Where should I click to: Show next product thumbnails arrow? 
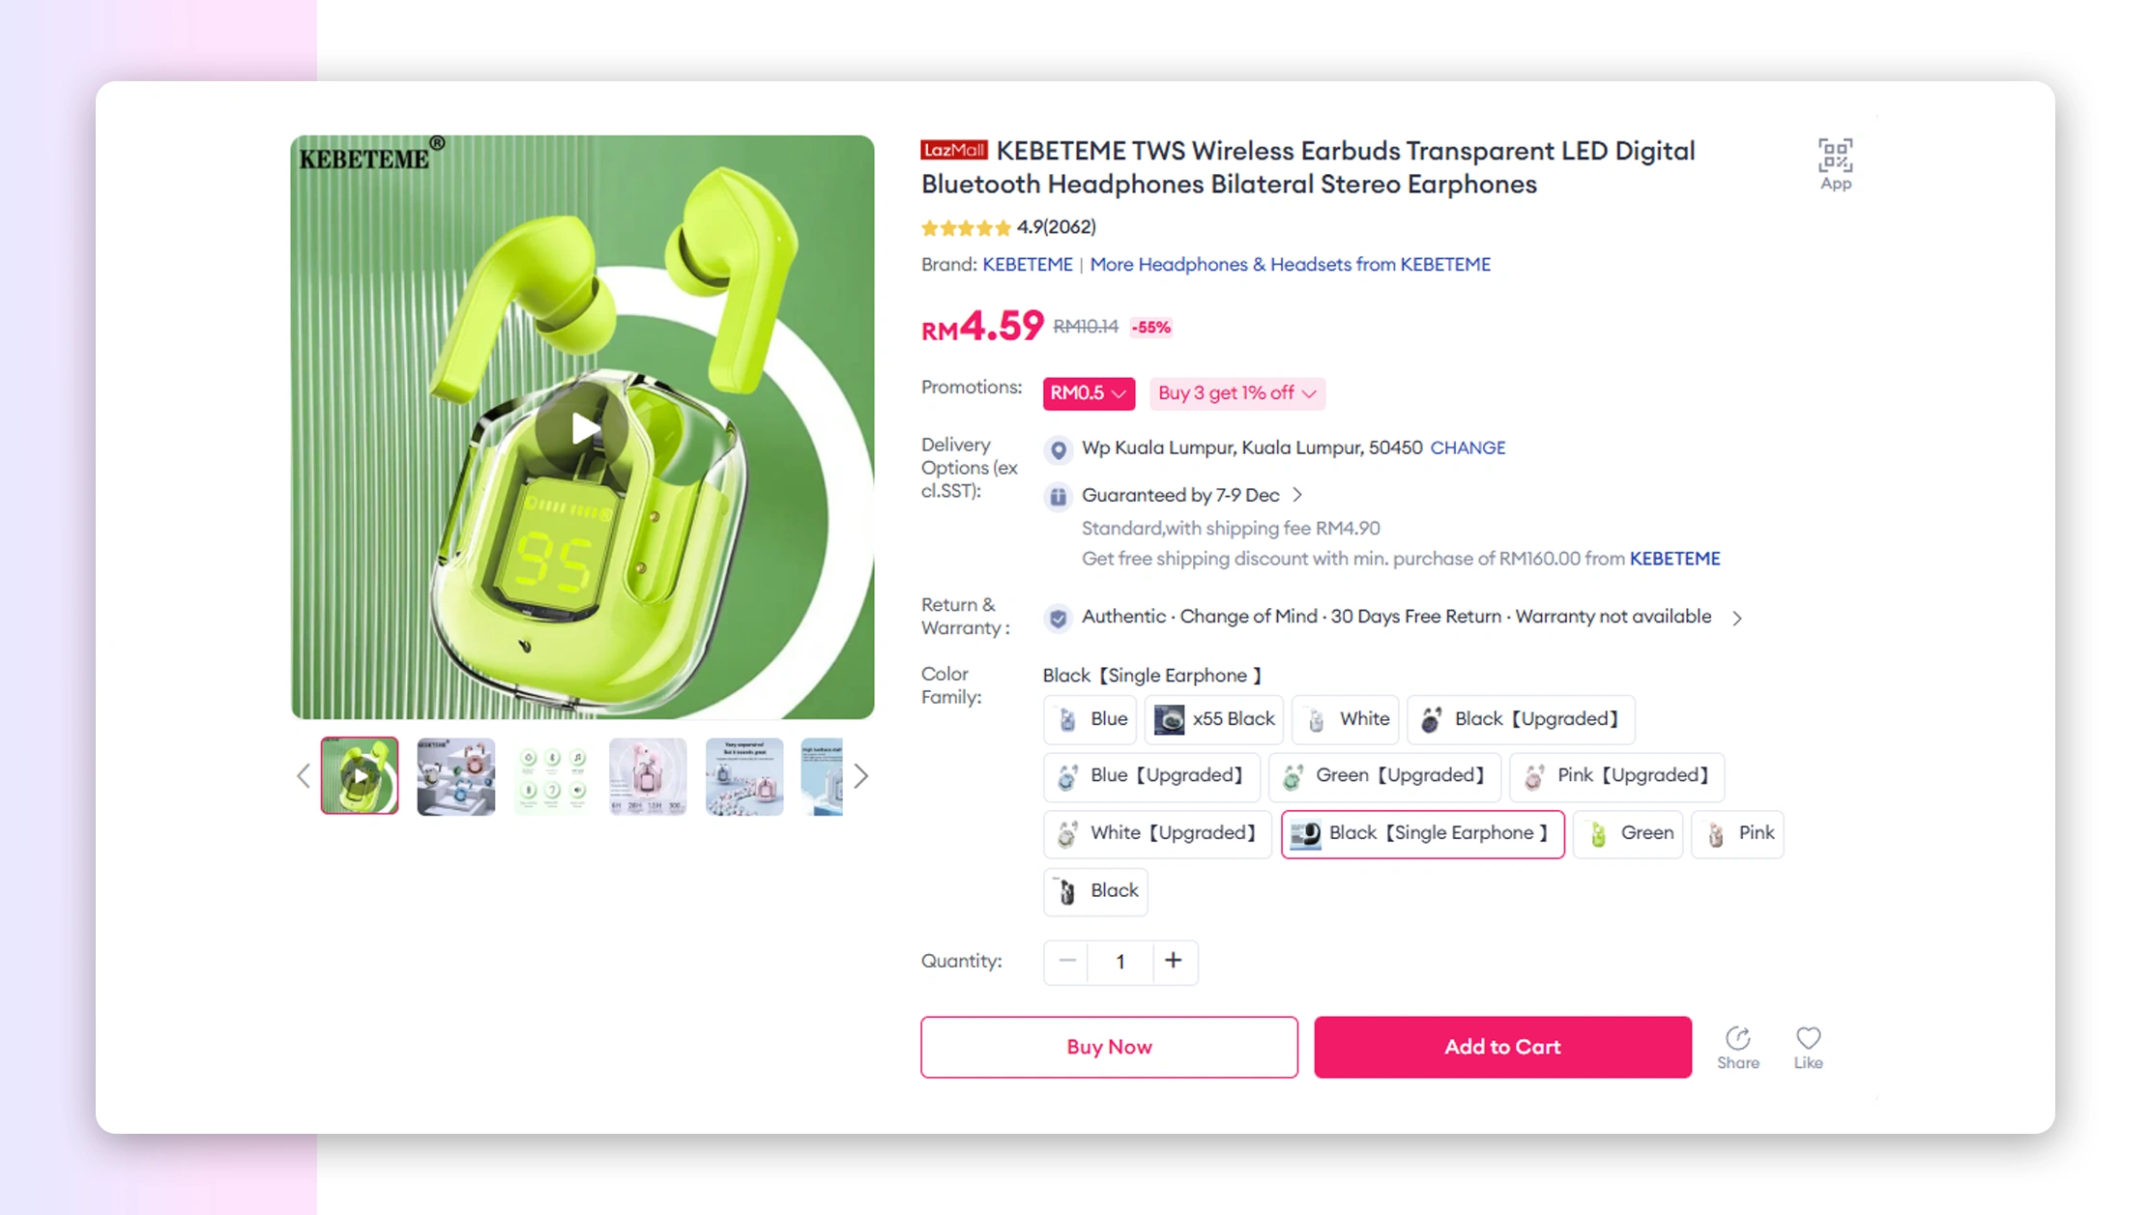tap(861, 776)
